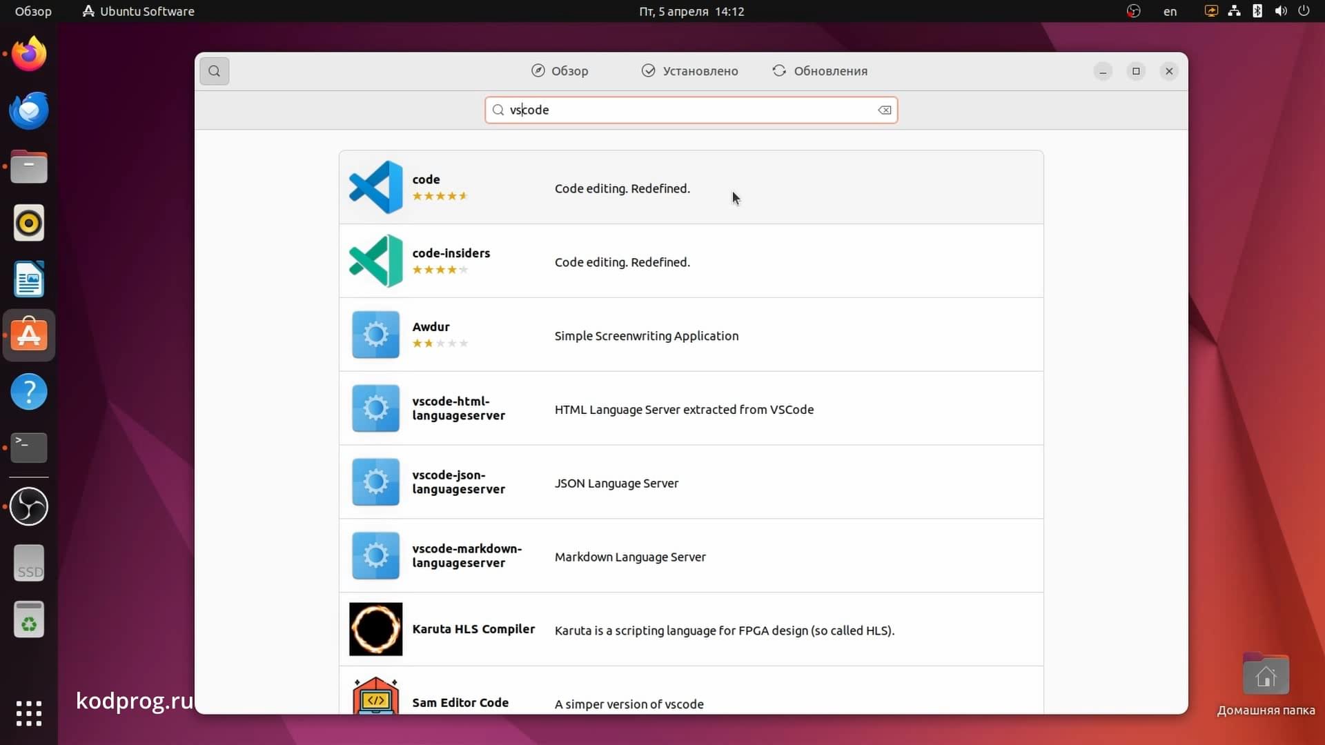1325x745 pixels.
Task: Open OBS Studio from the dock
Action: (x=29, y=506)
